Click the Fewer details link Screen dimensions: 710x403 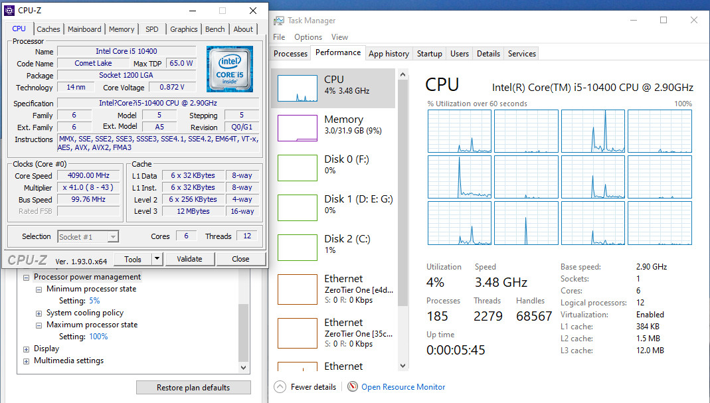pos(313,386)
